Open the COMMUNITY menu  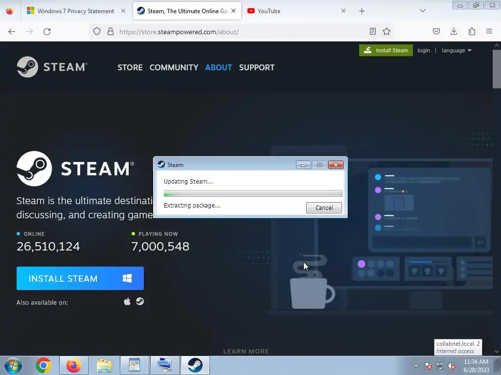coord(174,67)
